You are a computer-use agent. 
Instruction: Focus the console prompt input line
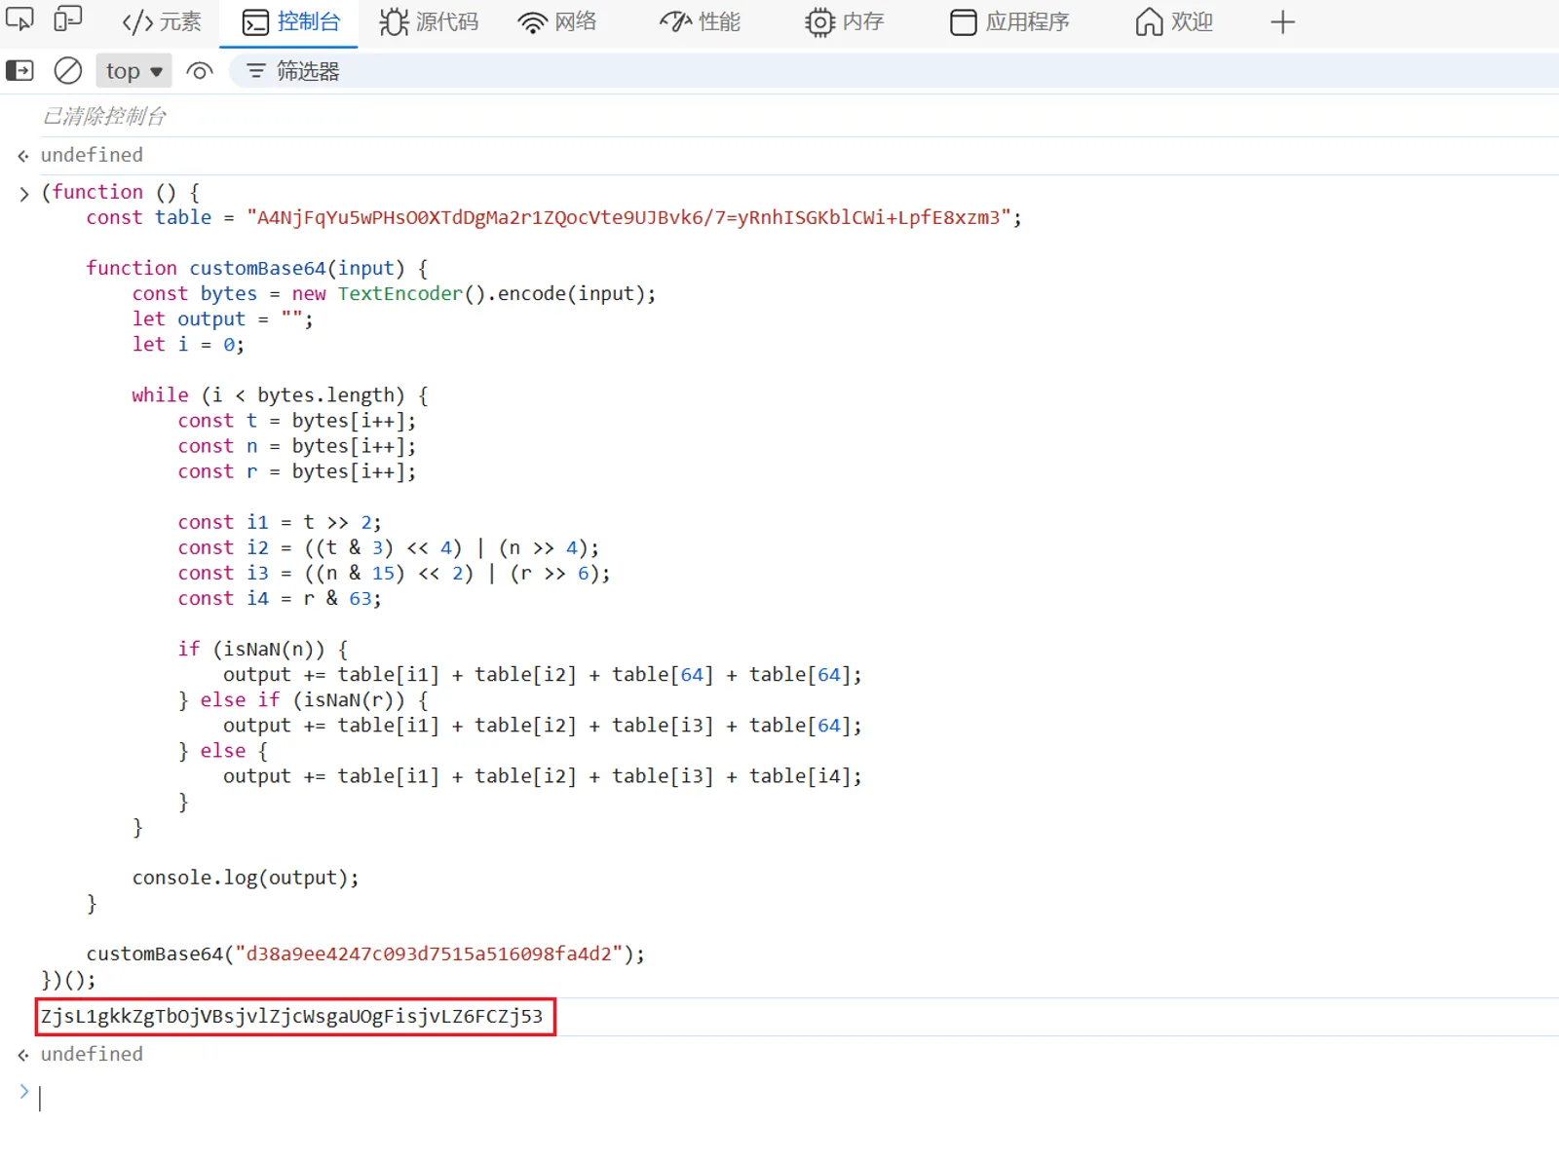[390, 1098]
